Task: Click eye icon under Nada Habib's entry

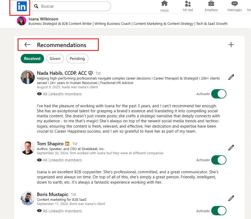Action: [x=39, y=94]
